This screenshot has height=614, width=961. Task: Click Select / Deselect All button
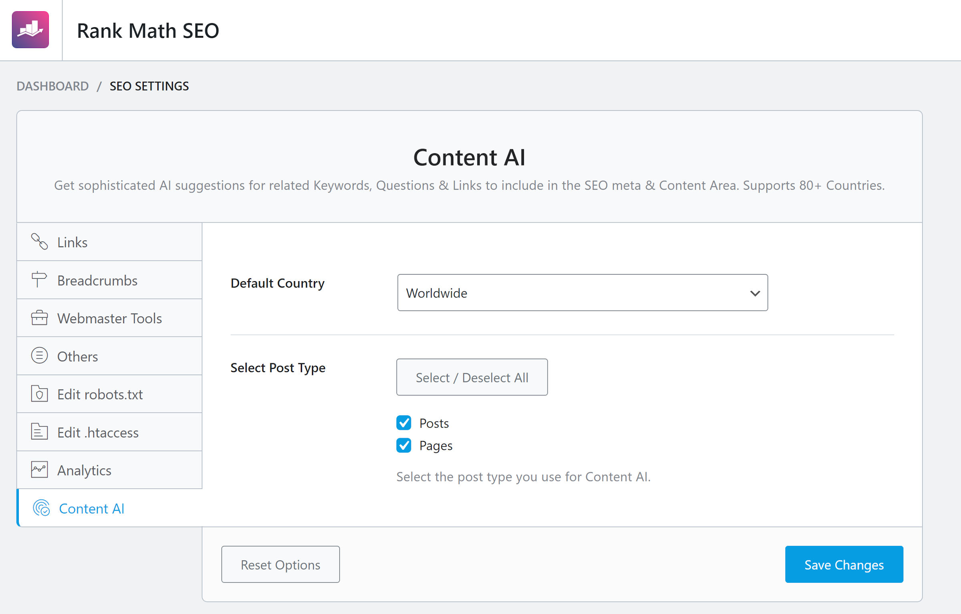click(472, 377)
